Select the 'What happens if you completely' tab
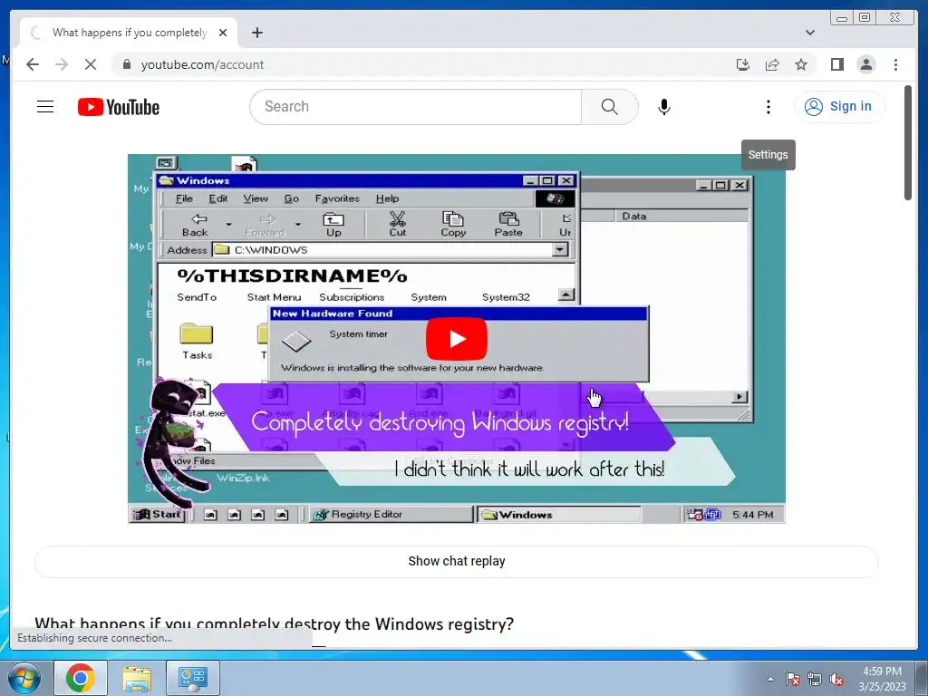 [129, 33]
